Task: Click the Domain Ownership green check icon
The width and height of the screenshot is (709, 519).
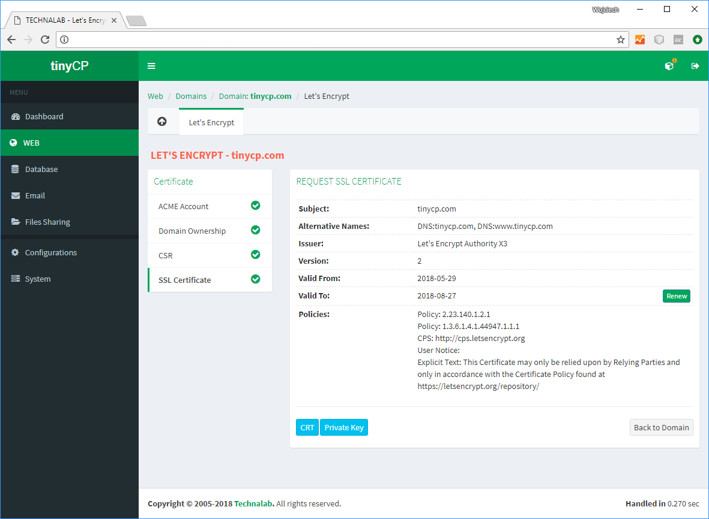Action: point(256,230)
